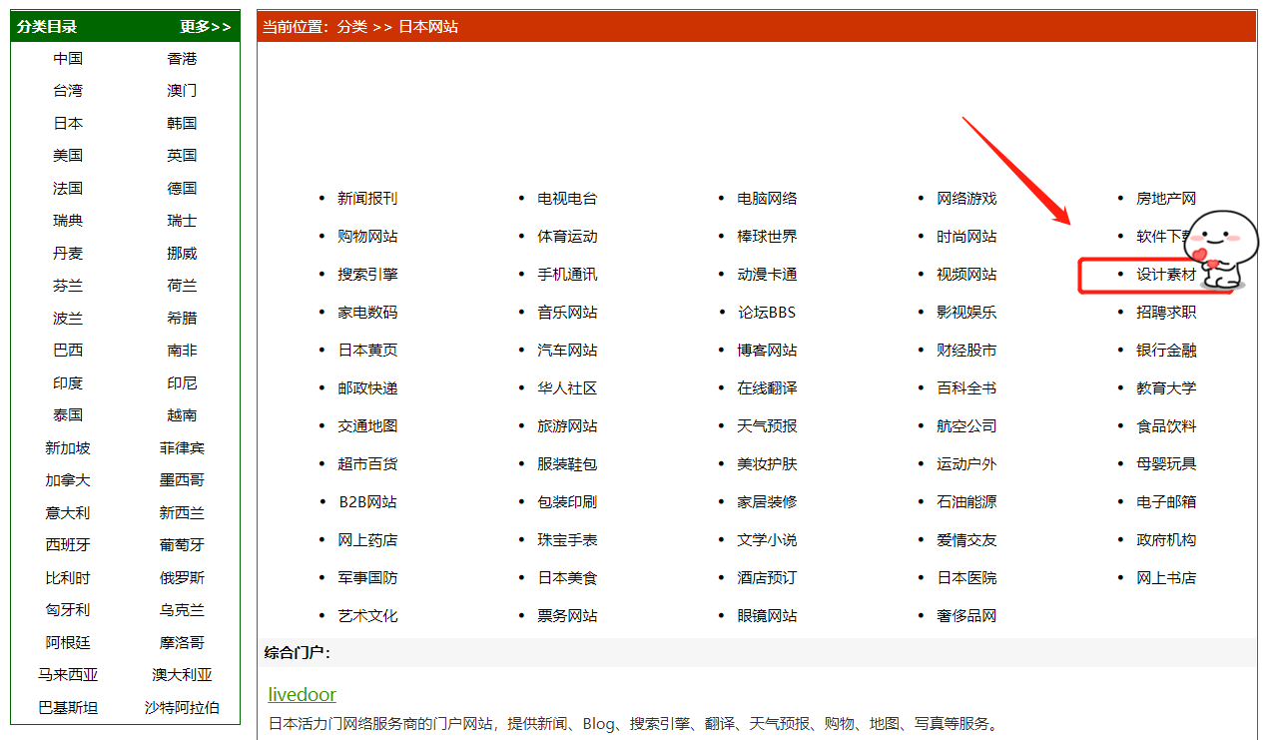
Task: Go to 在线翻译 category
Action: [x=767, y=388]
